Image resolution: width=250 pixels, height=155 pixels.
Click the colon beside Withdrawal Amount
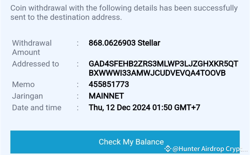point(78,43)
